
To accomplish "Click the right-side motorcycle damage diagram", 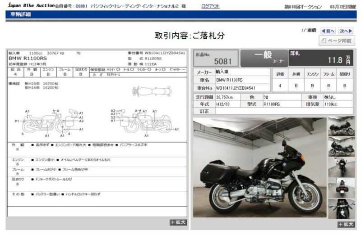I will [144, 123].
